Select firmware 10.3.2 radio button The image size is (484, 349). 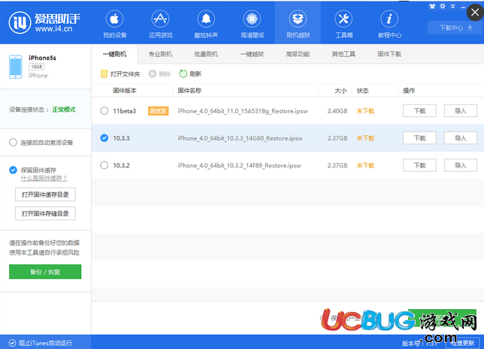point(104,165)
